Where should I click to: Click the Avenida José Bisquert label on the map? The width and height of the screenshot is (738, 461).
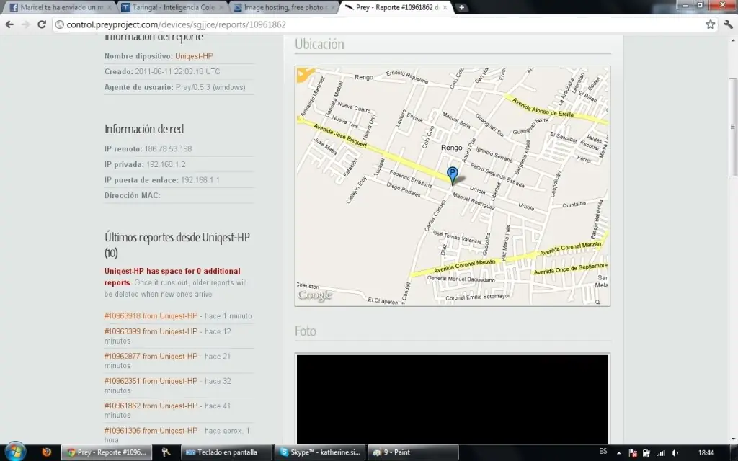tap(340, 135)
